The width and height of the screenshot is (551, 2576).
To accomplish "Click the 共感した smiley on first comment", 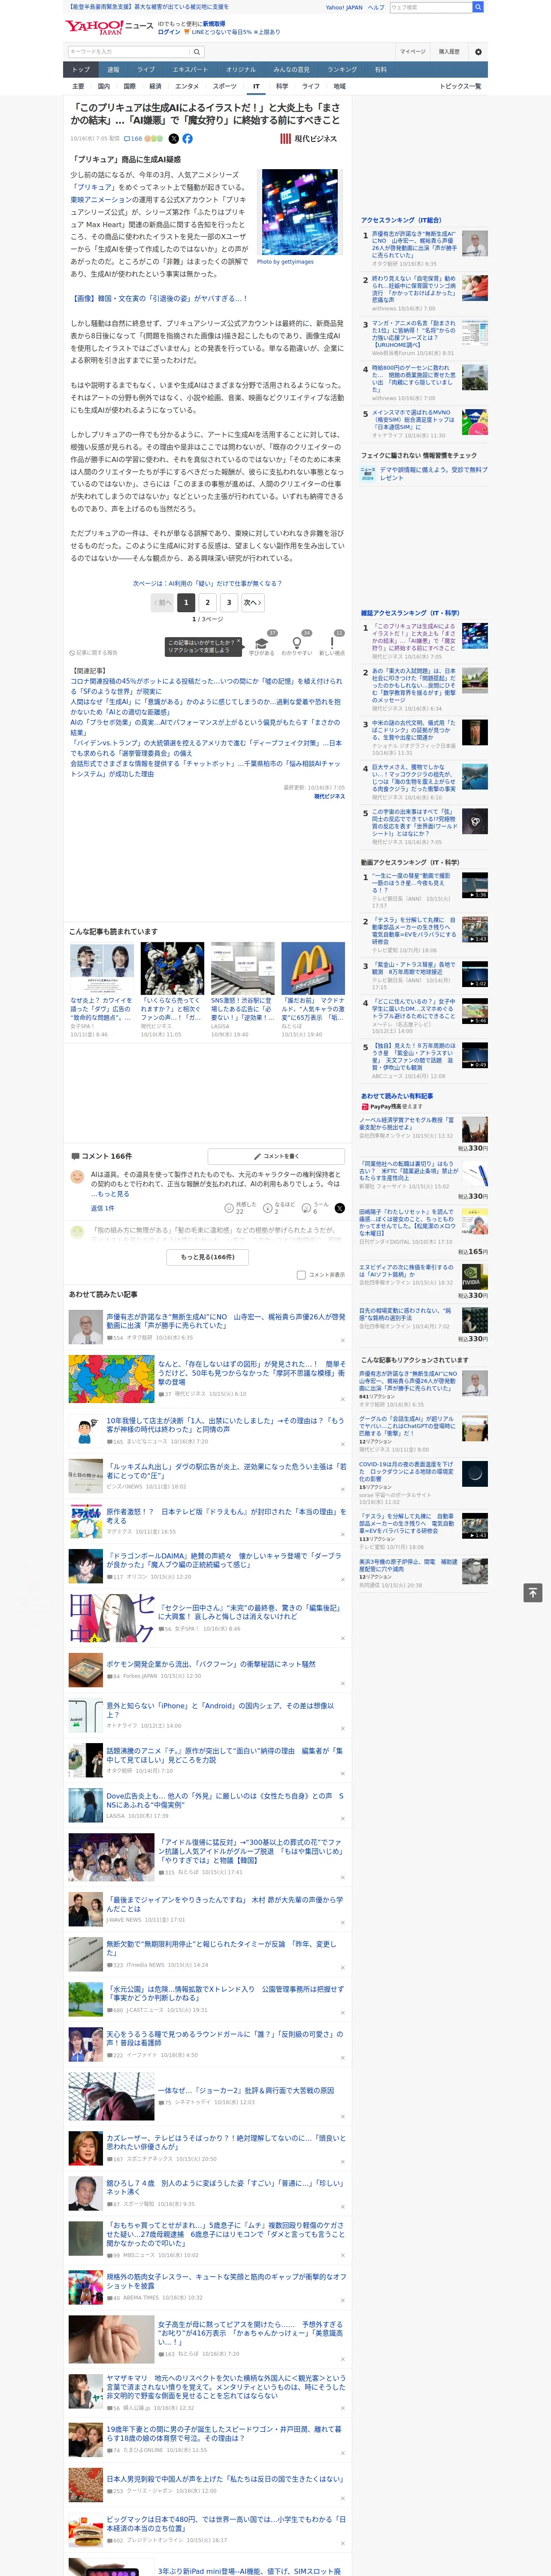I will click(x=229, y=1208).
